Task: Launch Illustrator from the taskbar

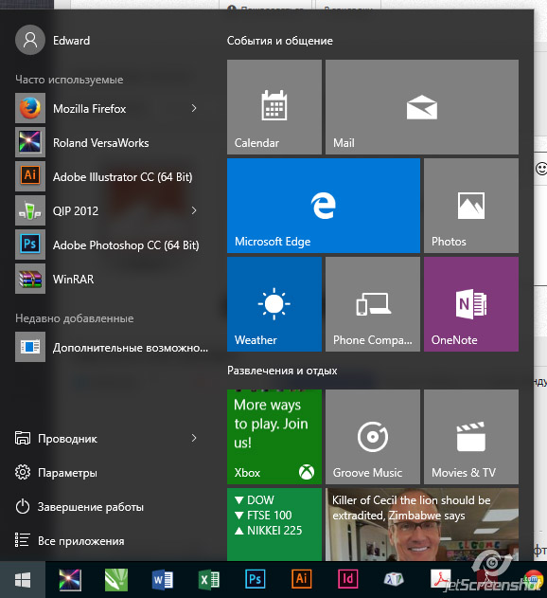Action: pyautogui.click(x=301, y=579)
